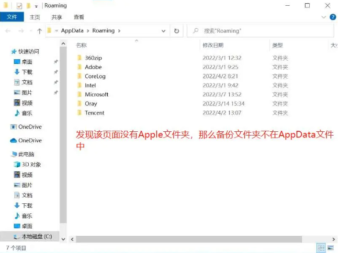Switch to the 共享 ribbon tab

coord(56,17)
